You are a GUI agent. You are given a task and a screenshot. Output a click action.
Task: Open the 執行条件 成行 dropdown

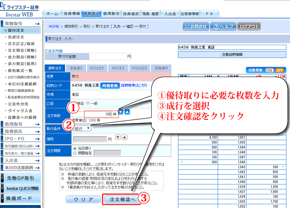point(82,128)
